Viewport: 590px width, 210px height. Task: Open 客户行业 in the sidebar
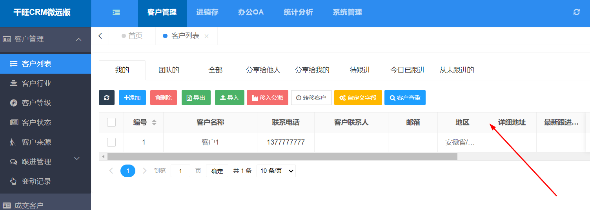pyautogui.click(x=46, y=83)
